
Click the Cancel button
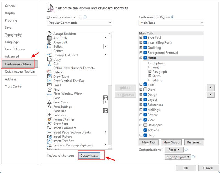pos(208,168)
